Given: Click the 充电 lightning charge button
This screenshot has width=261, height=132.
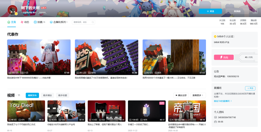Looking at the screenshot, I should click(x=224, y=57).
